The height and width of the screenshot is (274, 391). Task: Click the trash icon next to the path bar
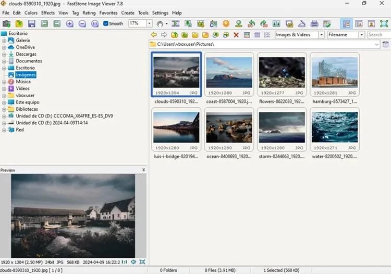tap(385, 45)
